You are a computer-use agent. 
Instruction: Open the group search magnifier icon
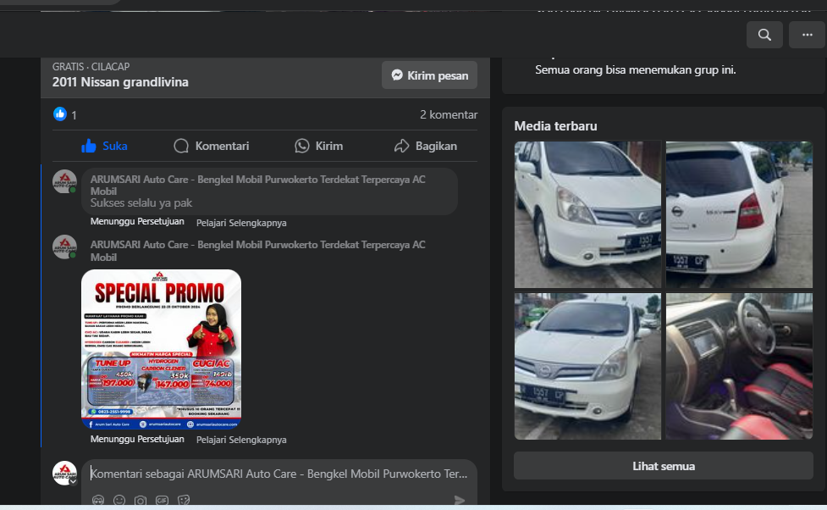pos(764,35)
